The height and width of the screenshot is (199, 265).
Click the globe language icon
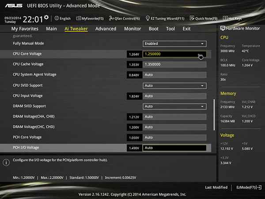pos(57,18)
